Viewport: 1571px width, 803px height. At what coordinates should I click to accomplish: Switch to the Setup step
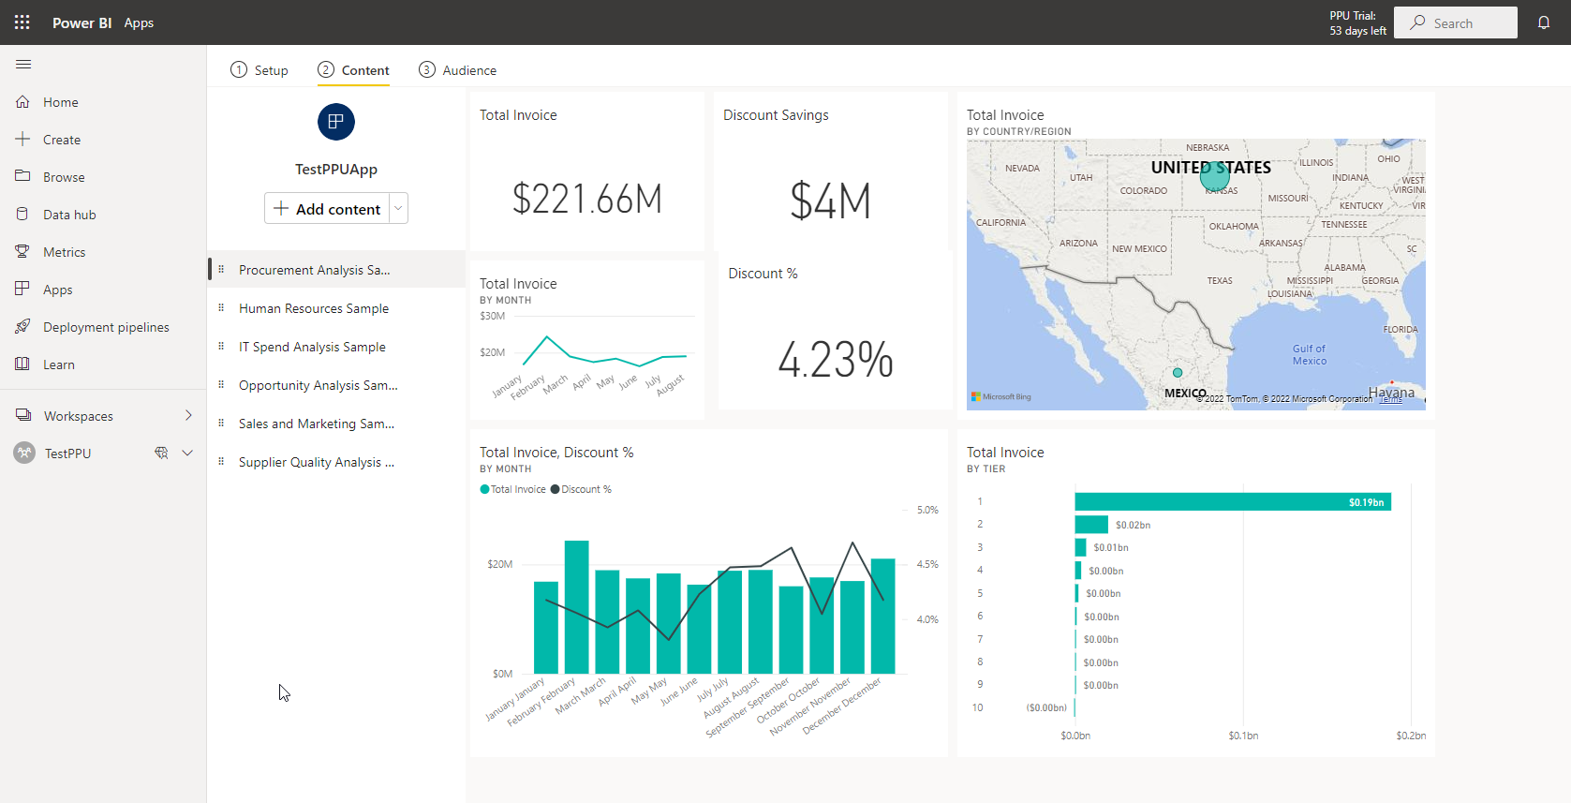pos(259,70)
